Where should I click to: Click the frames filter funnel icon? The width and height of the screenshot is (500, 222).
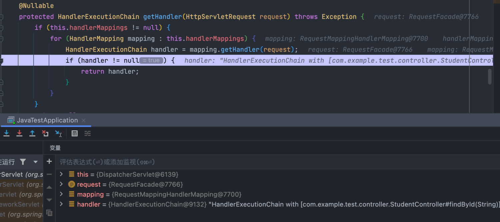coord(23,162)
